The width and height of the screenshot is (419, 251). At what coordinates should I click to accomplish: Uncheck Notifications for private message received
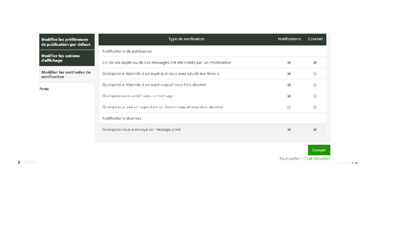289,130
